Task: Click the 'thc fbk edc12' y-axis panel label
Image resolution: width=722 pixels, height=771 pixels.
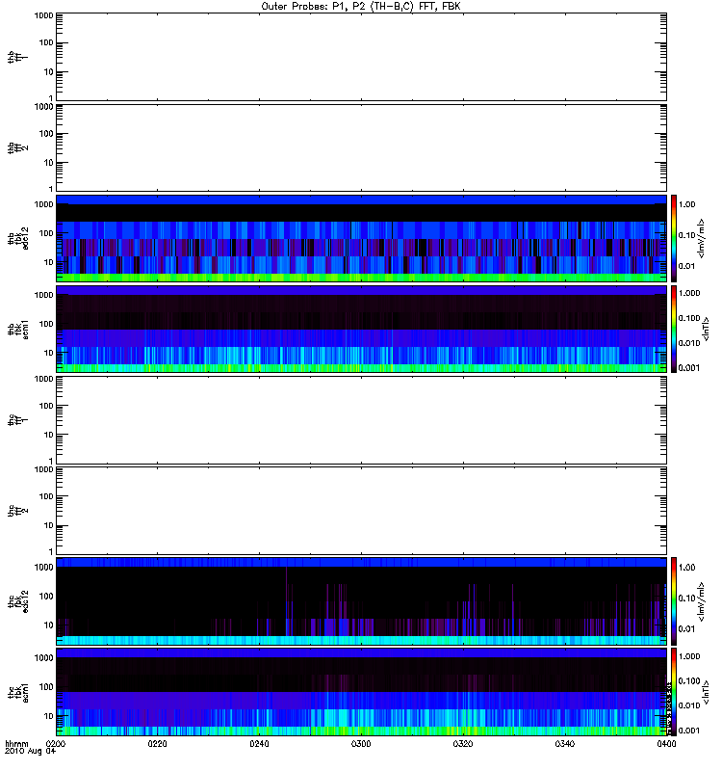Action: coord(18,601)
